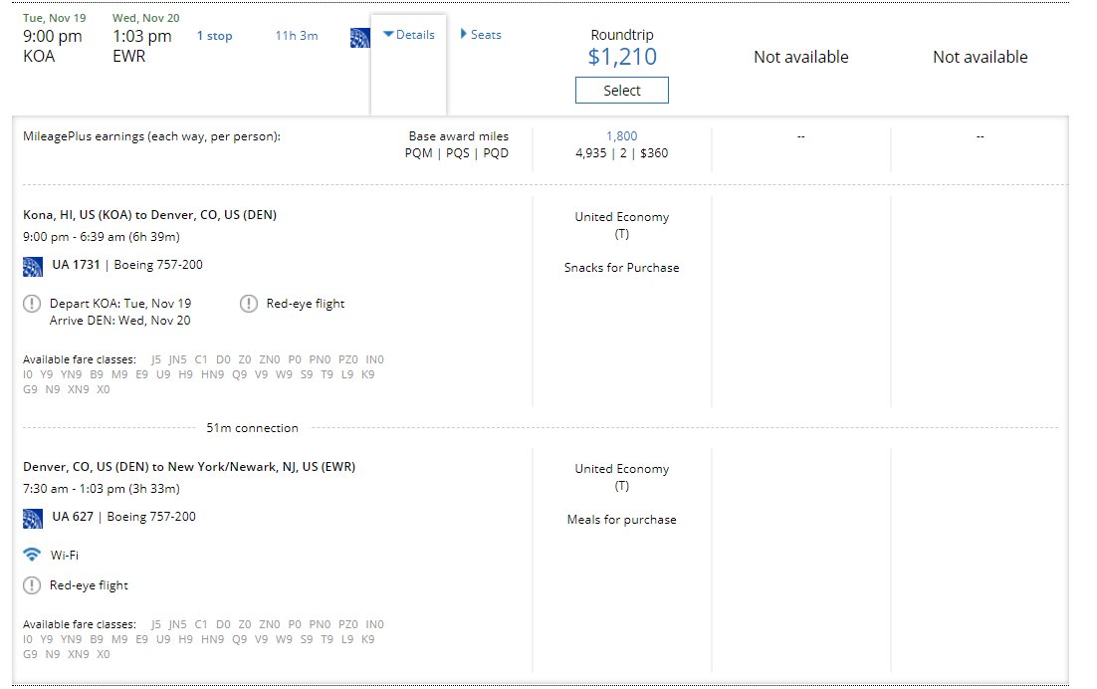Click United Economy (T) for Denver segment
Viewport: 1097px width, 689px height.
(622, 477)
